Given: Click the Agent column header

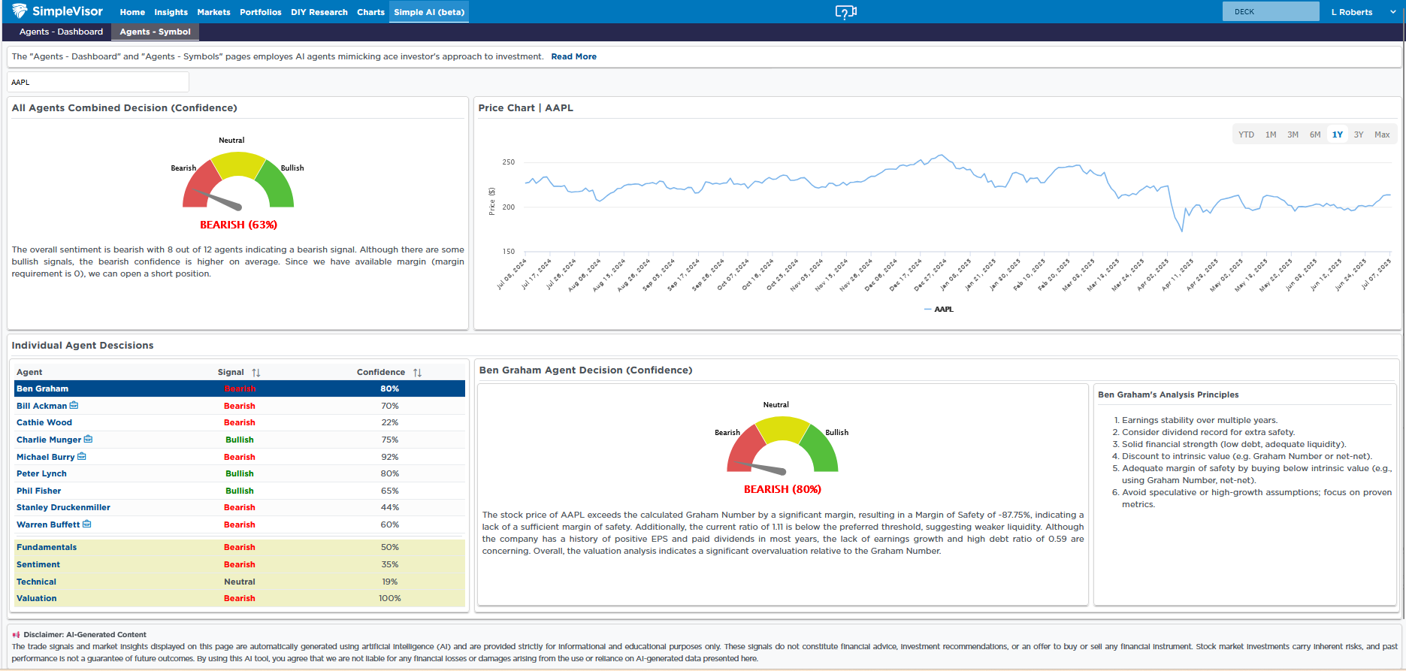Looking at the screenshot, I should click(x=29, y=372).
